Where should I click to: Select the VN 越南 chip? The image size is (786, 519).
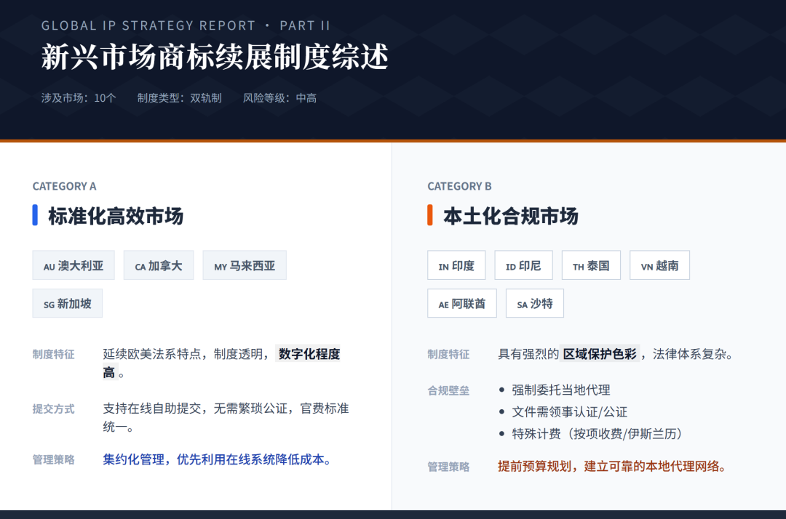click(659, 265)
